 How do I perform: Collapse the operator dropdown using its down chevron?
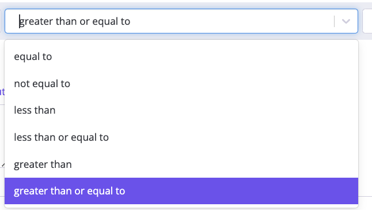[x=346, y=21]
